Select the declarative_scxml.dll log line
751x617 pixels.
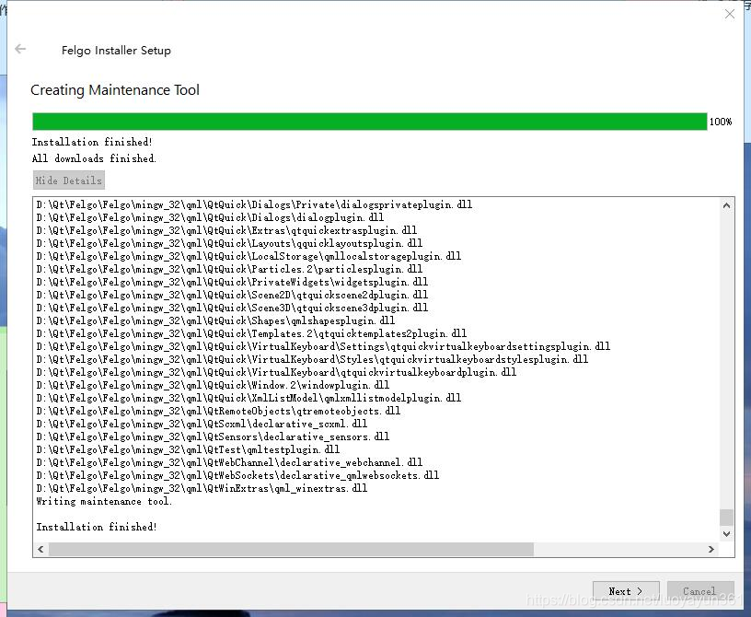coord(202,424)
